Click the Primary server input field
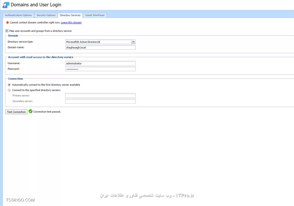 100,96
